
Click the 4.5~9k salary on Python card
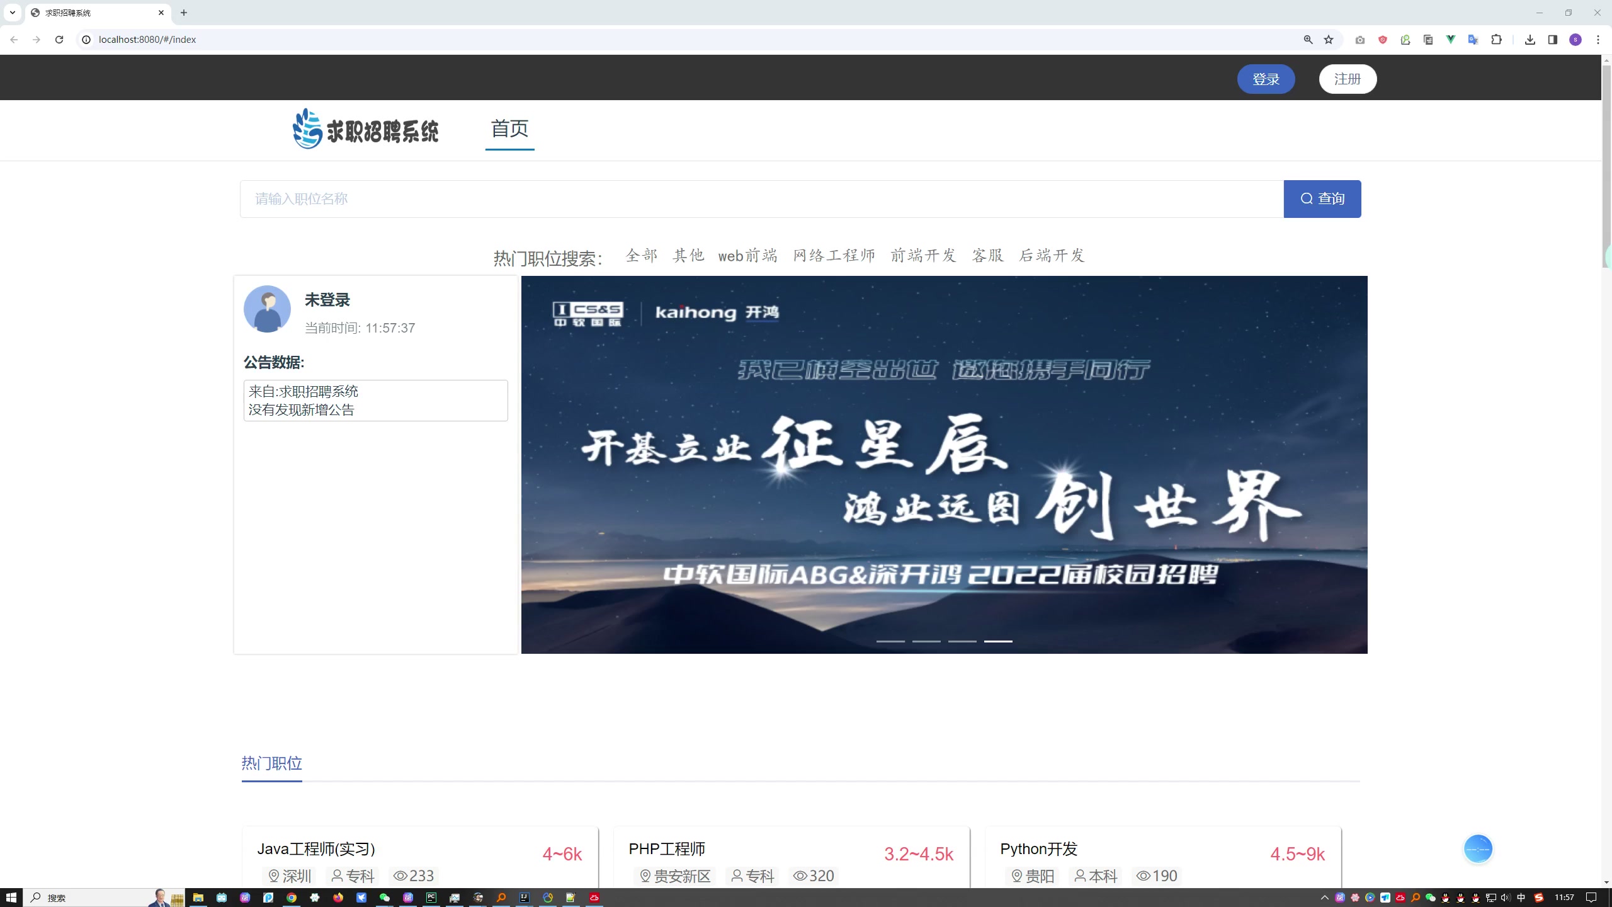pyautogui.click(x=1298, y=854)
